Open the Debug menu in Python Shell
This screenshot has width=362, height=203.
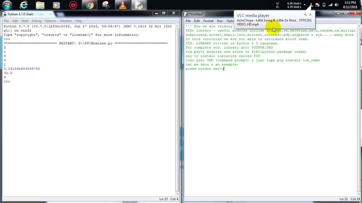point(36,21)
